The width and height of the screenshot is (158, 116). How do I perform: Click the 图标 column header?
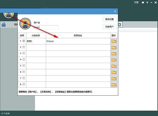coord(114,35)
